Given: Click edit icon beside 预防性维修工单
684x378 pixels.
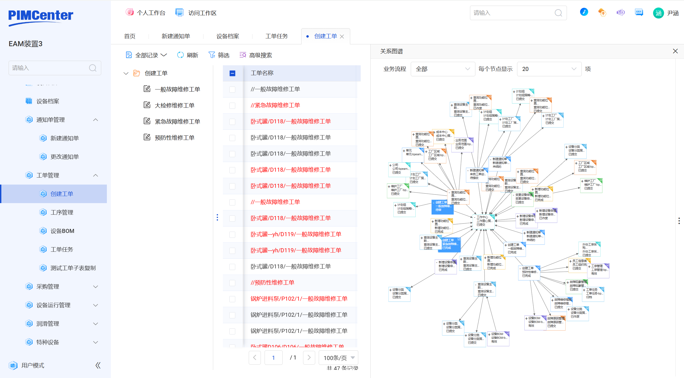Looking at the screenshot, I should click(x=147, y=137).
